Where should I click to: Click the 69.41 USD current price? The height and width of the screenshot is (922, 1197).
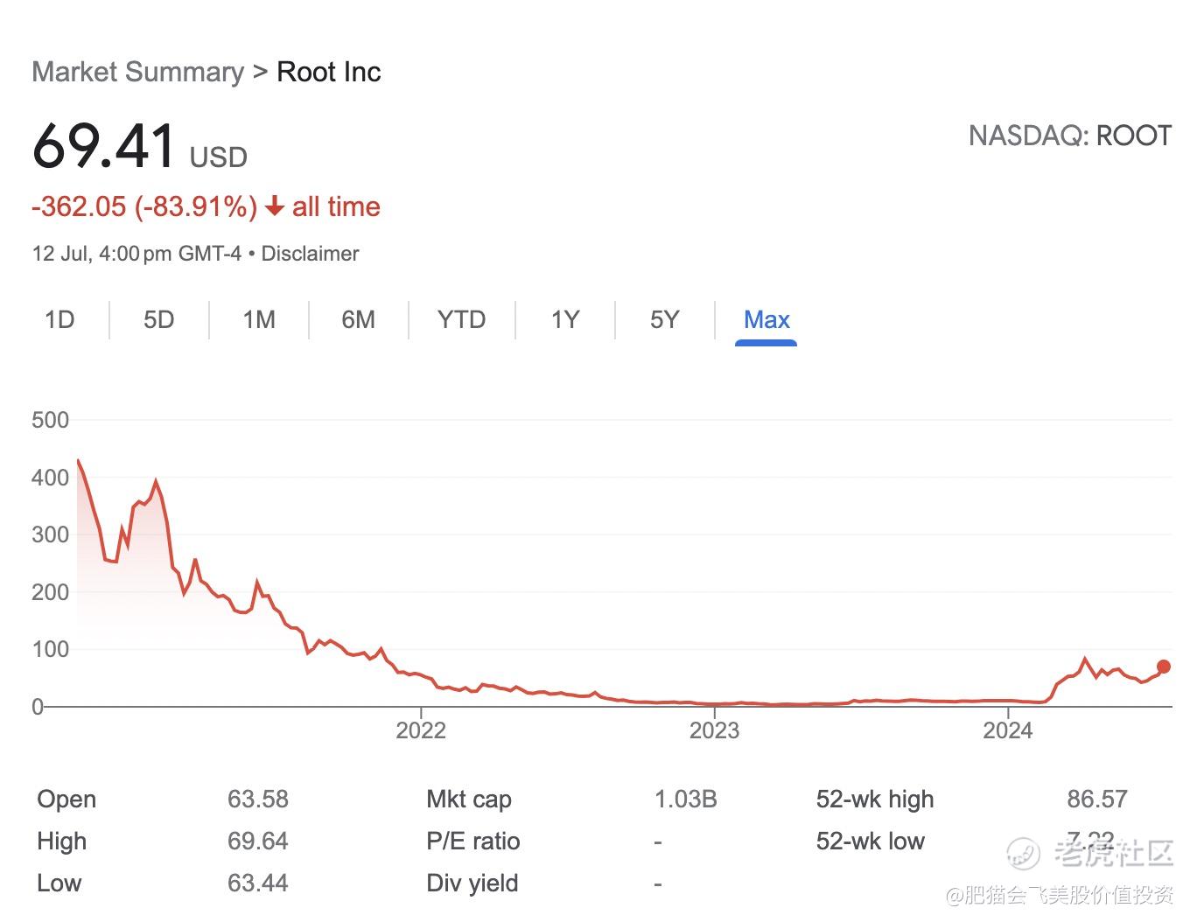click(105, 145)
